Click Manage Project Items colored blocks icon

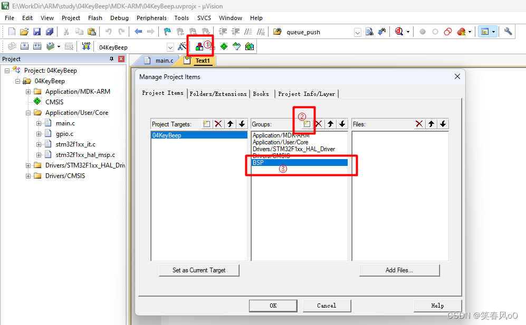tap(199, 46)
